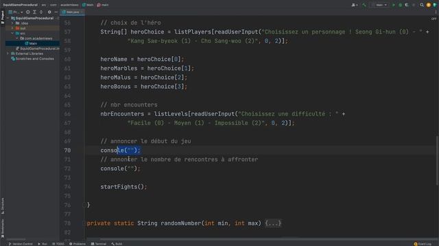Screen dimensions: 439x246
Task: Toggle the Project tool window side tab
Action: pos(3,17)
